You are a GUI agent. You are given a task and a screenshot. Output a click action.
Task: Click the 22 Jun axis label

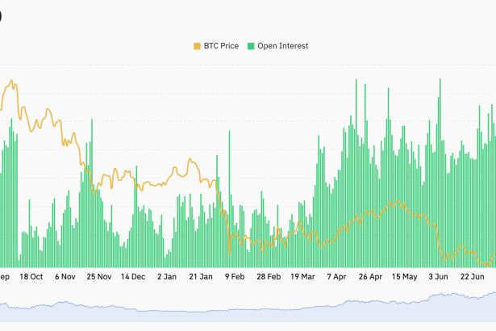472,277
